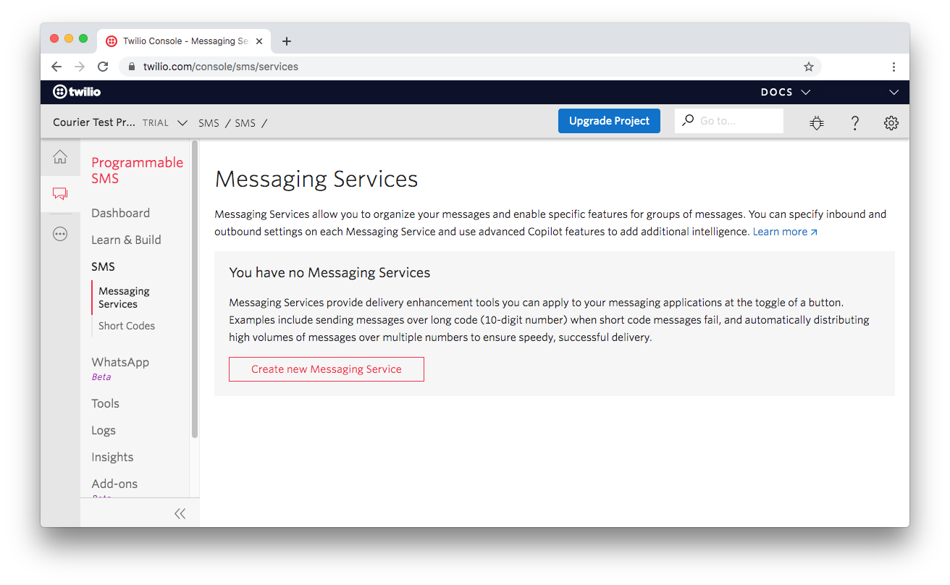Viewport: 950px width, 585px height.
Task: Click the browser address bar URL
Action: [221, 67]
